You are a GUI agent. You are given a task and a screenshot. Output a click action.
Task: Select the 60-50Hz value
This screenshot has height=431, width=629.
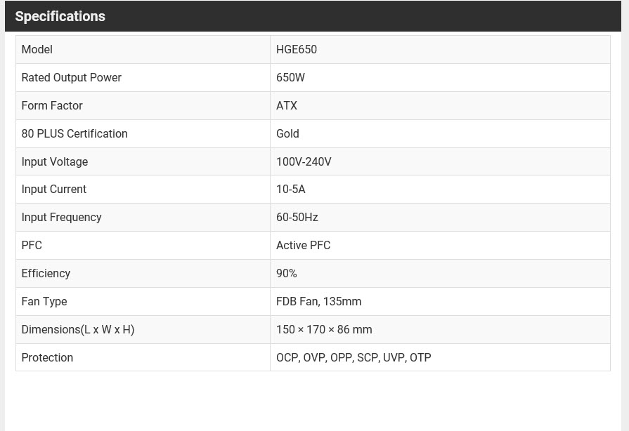point(297,218)
